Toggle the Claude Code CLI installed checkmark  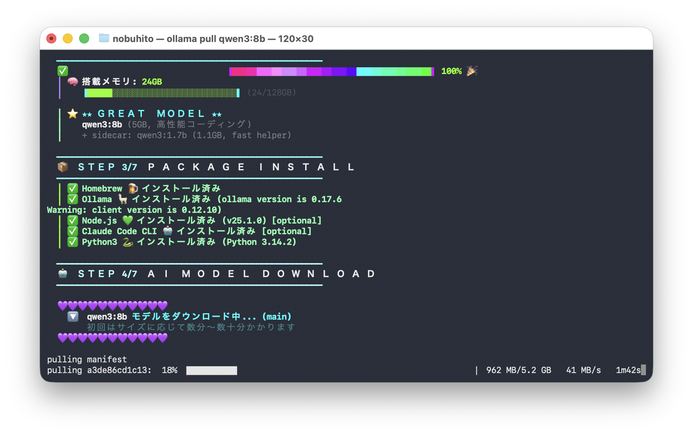pyautogui.click(x=73, y=231)
